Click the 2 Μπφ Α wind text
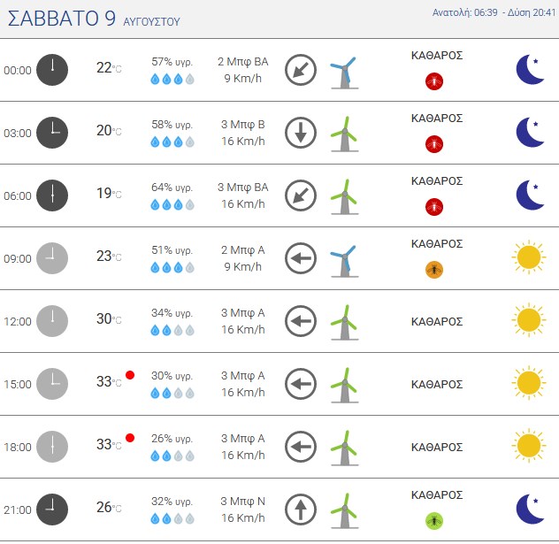 click(242, 250)
